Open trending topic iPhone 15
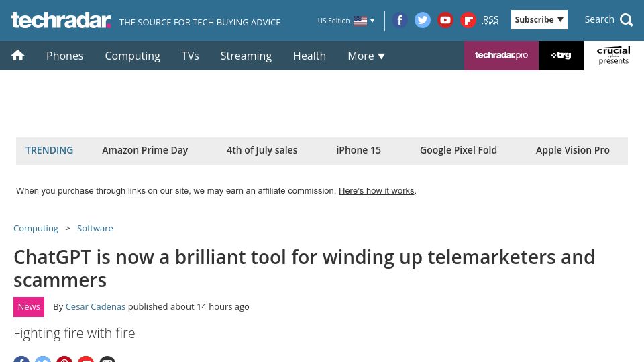This screenshot has height=362, width=644. pyautogui.click(x=358, y=150)
